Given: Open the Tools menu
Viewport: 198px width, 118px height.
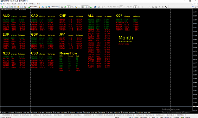Looking at the screenshot, I should [26, 4].
